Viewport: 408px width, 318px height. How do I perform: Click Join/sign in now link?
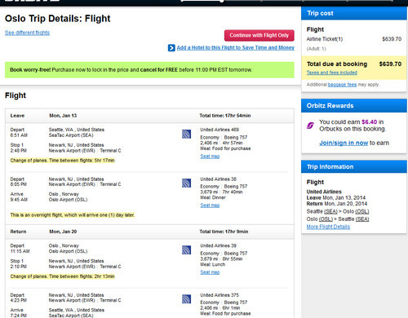click(x=344, y=143)
